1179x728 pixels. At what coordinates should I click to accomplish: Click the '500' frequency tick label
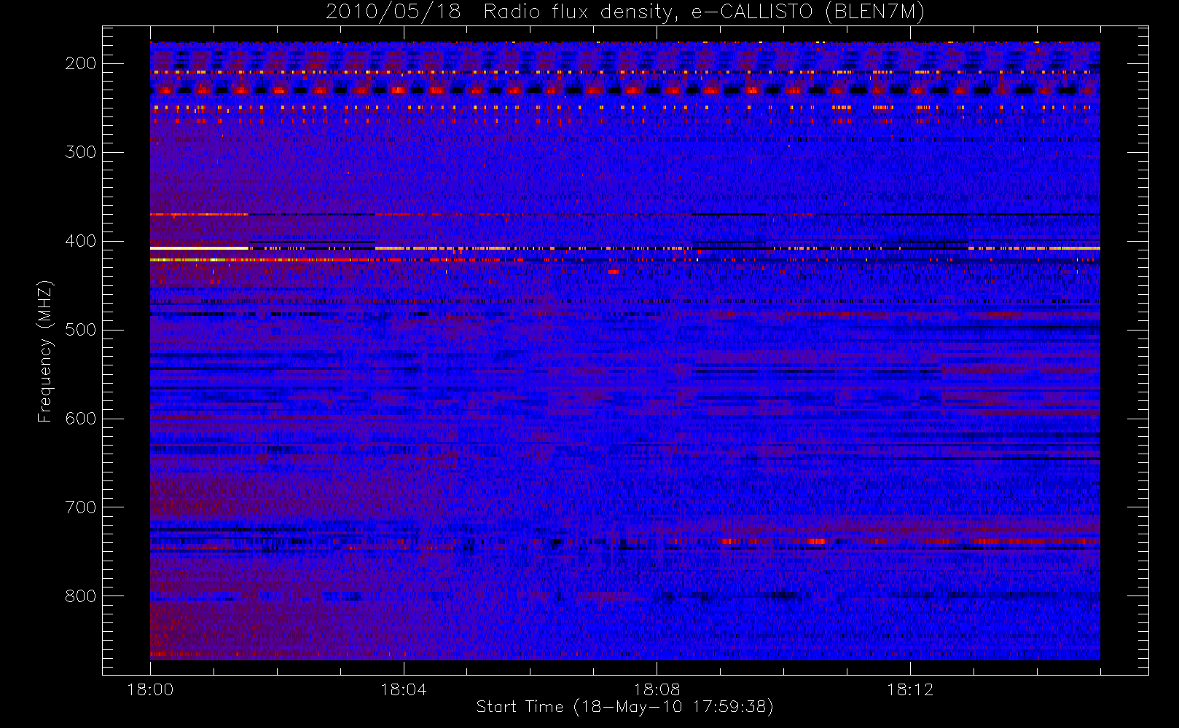(81, 330)
